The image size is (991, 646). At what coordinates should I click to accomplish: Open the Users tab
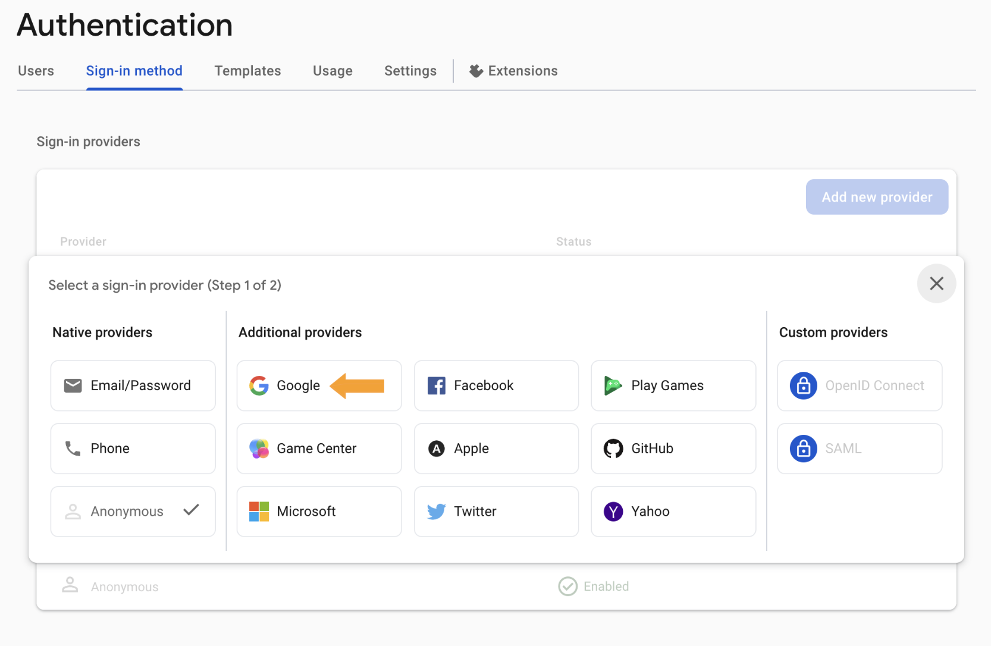click(36, 71)
